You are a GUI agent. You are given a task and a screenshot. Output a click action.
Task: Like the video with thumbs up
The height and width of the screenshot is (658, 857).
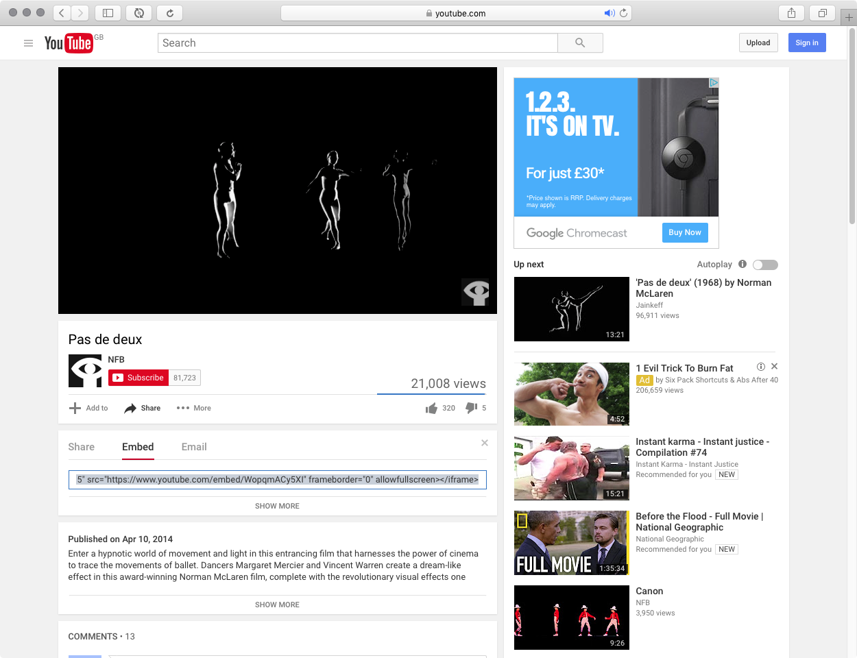(431, 409)
